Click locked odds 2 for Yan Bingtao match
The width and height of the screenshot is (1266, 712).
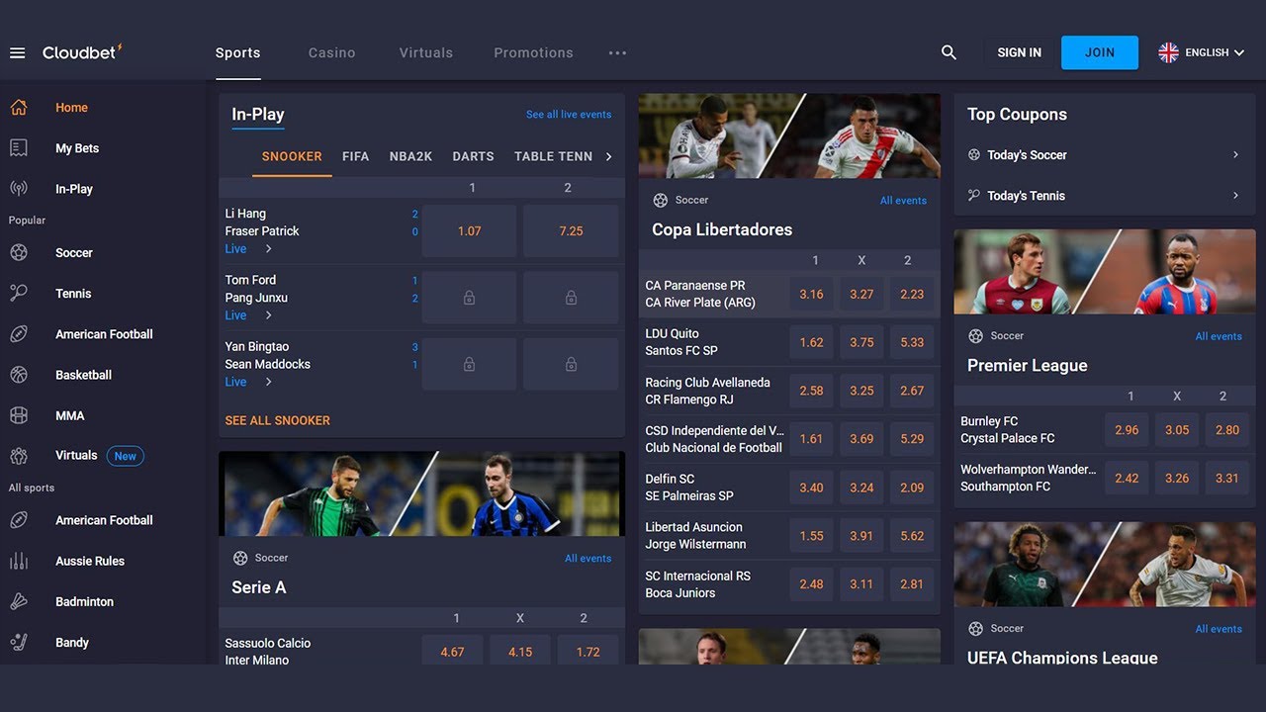[571, 364]
